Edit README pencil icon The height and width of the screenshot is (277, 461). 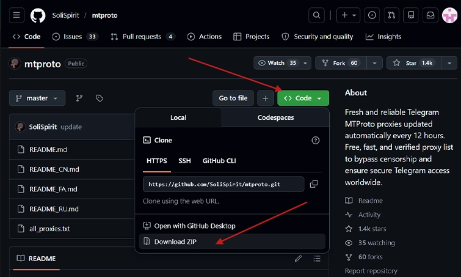click(x=299, y=259)
